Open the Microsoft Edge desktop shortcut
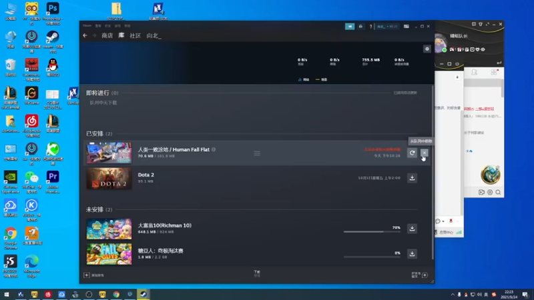 (31, 266)
